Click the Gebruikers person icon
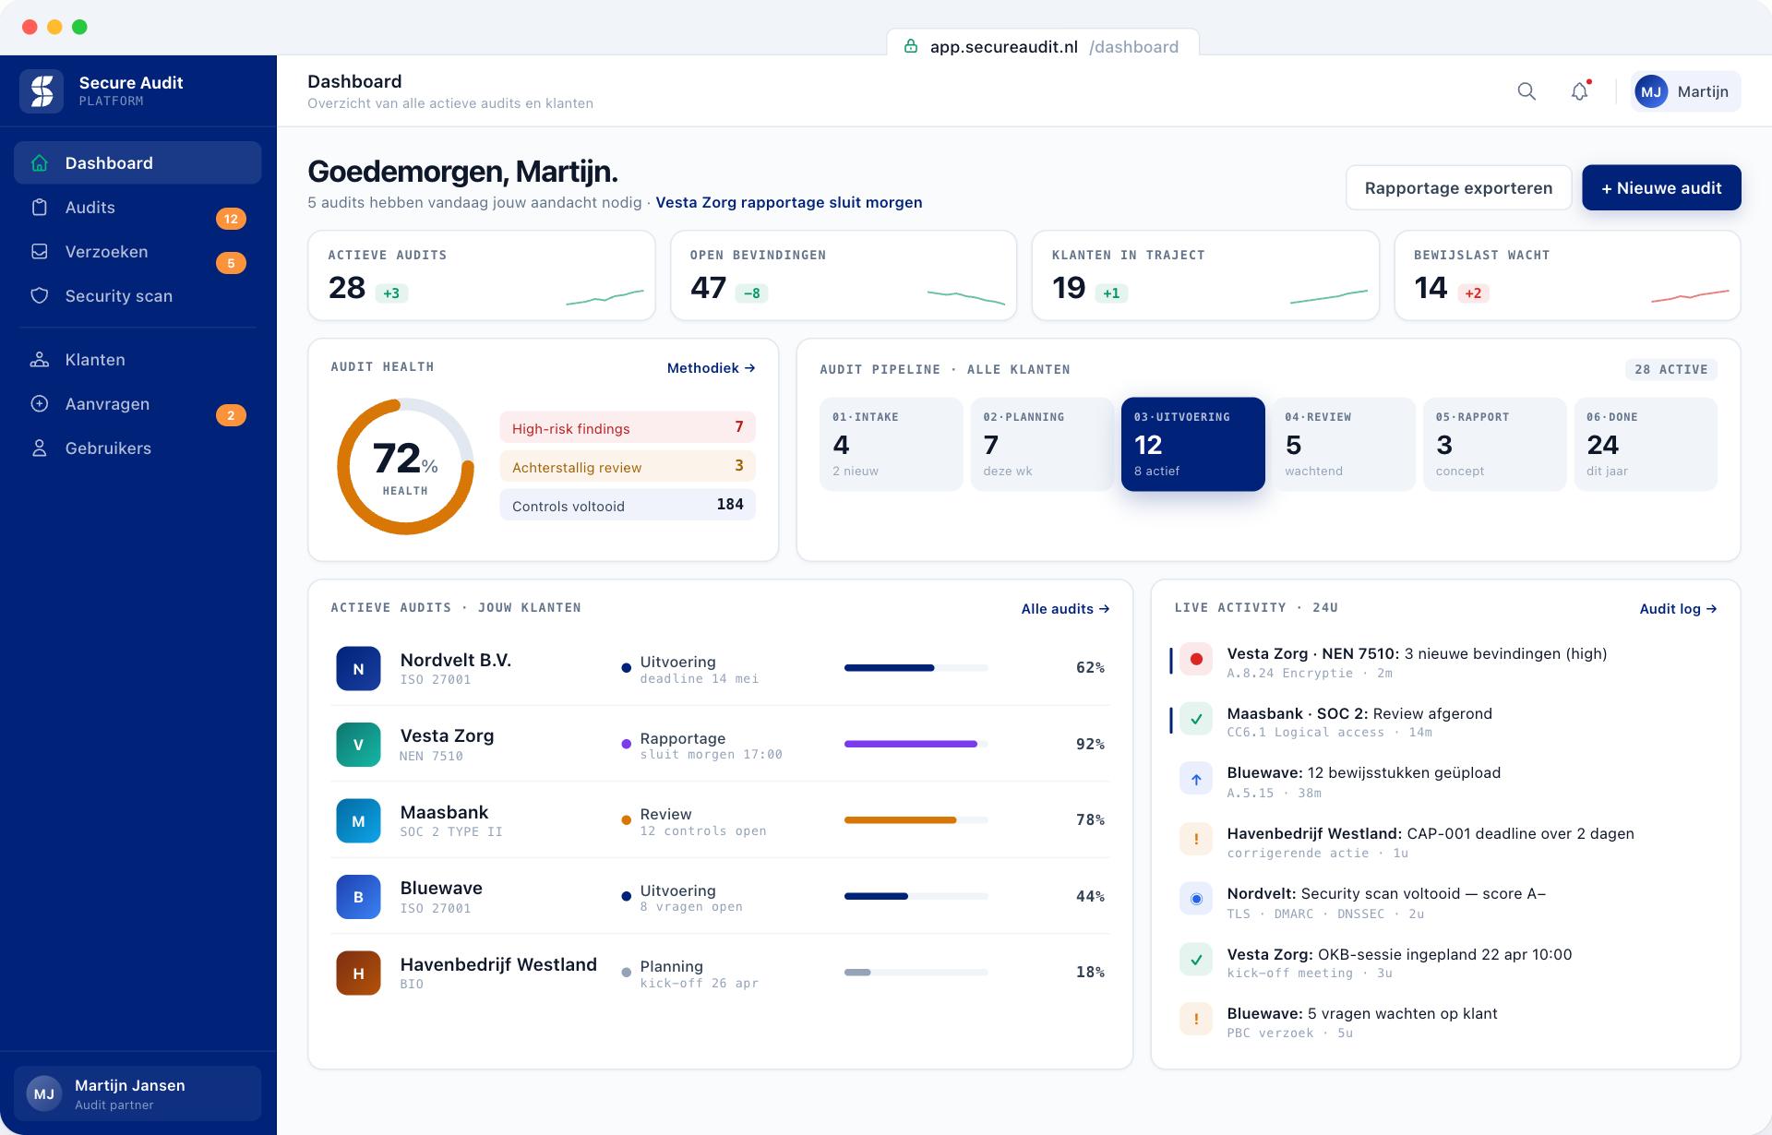 [x=40, y=448]
